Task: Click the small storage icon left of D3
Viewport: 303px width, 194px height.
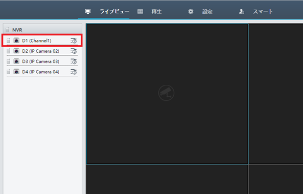Action: click(x=8, y=61)
